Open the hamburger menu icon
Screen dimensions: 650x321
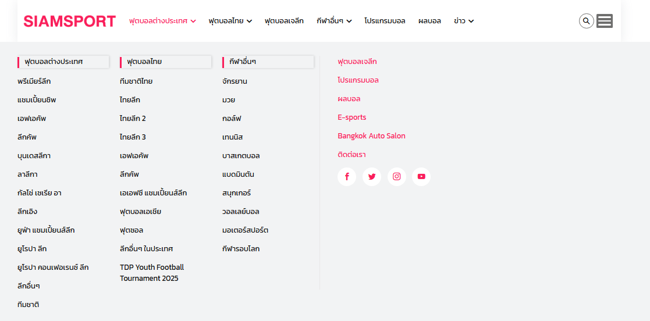[605, 21]
